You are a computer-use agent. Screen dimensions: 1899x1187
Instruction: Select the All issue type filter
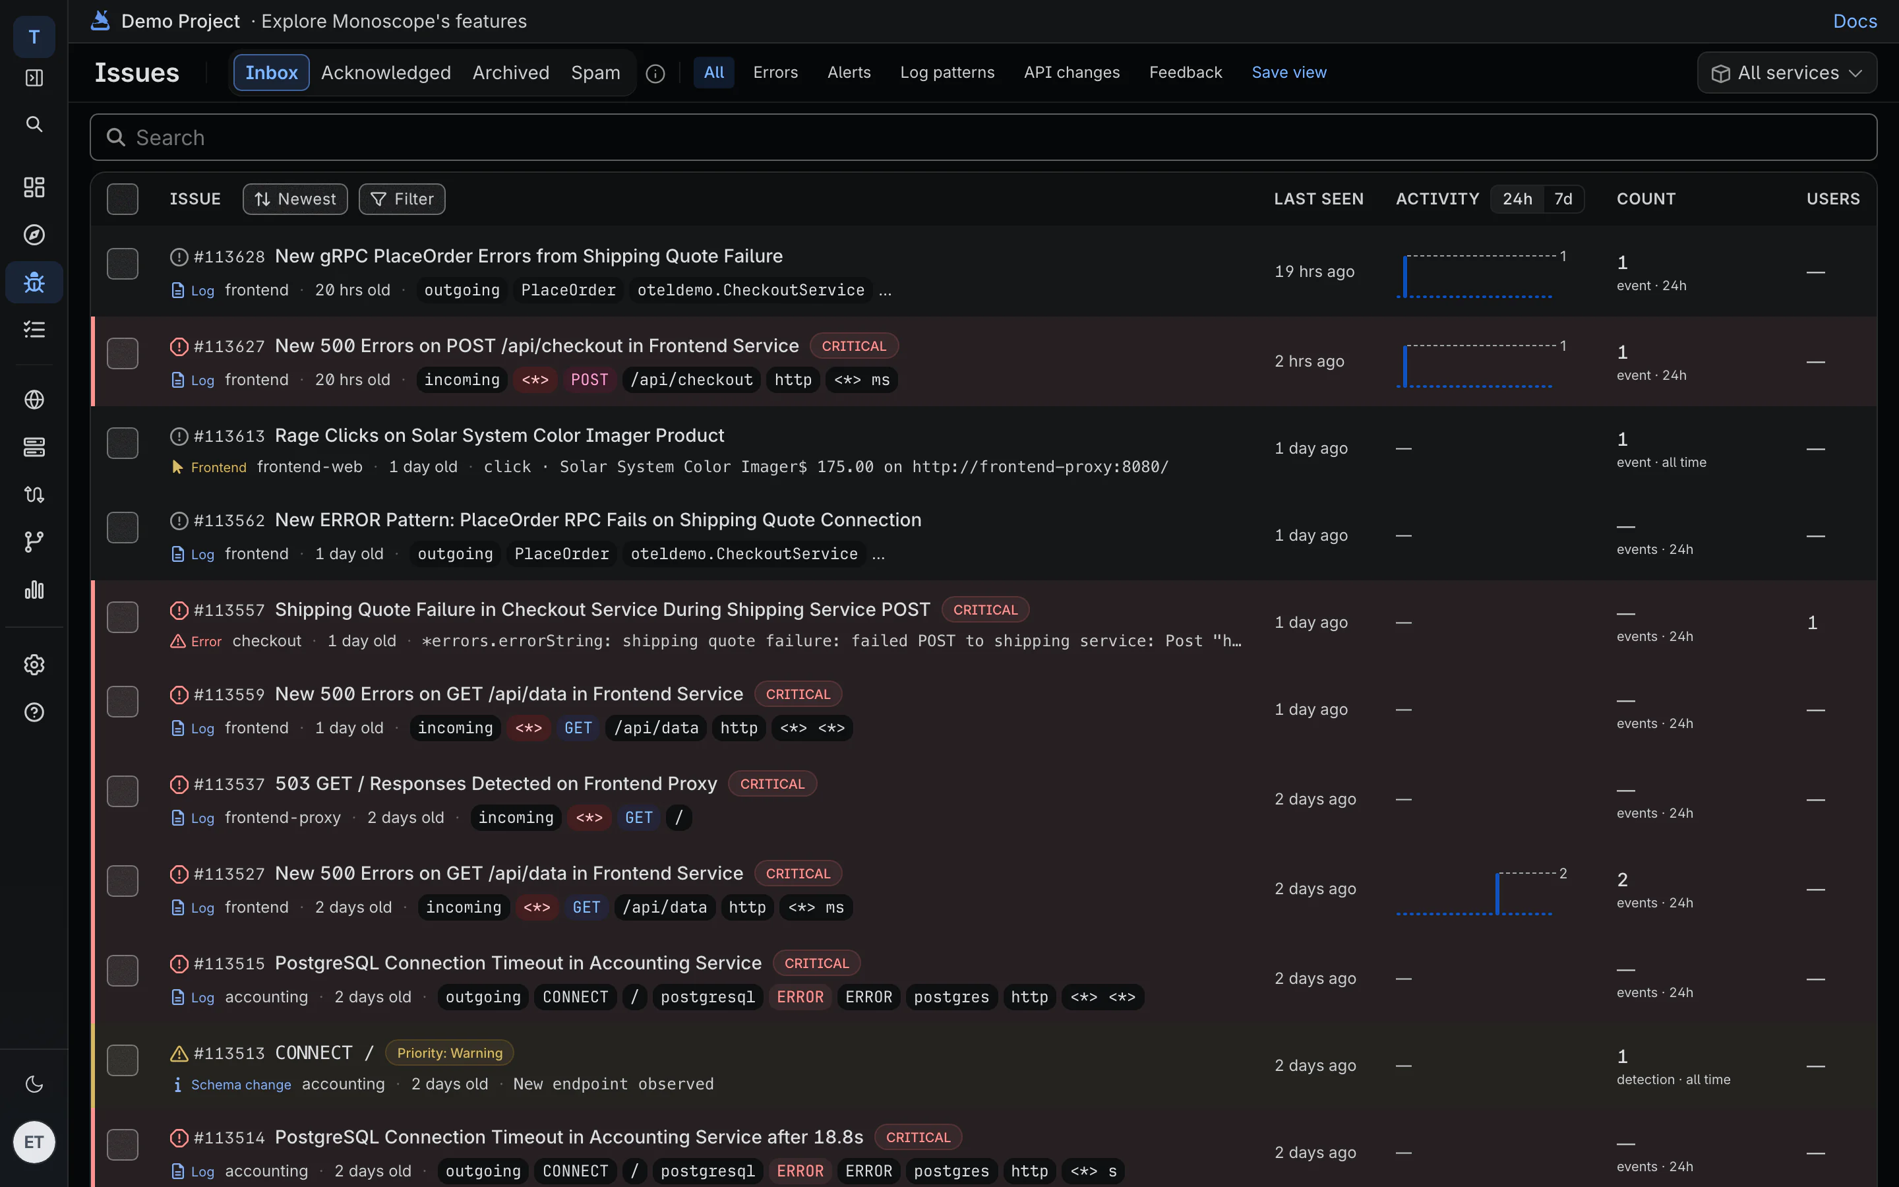coord(714,73)
